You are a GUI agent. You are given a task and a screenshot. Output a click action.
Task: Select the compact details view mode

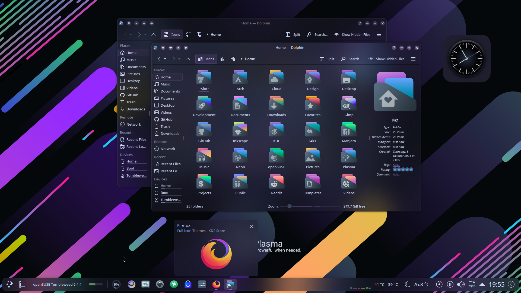pyautogui.click(x=223, y=59)
